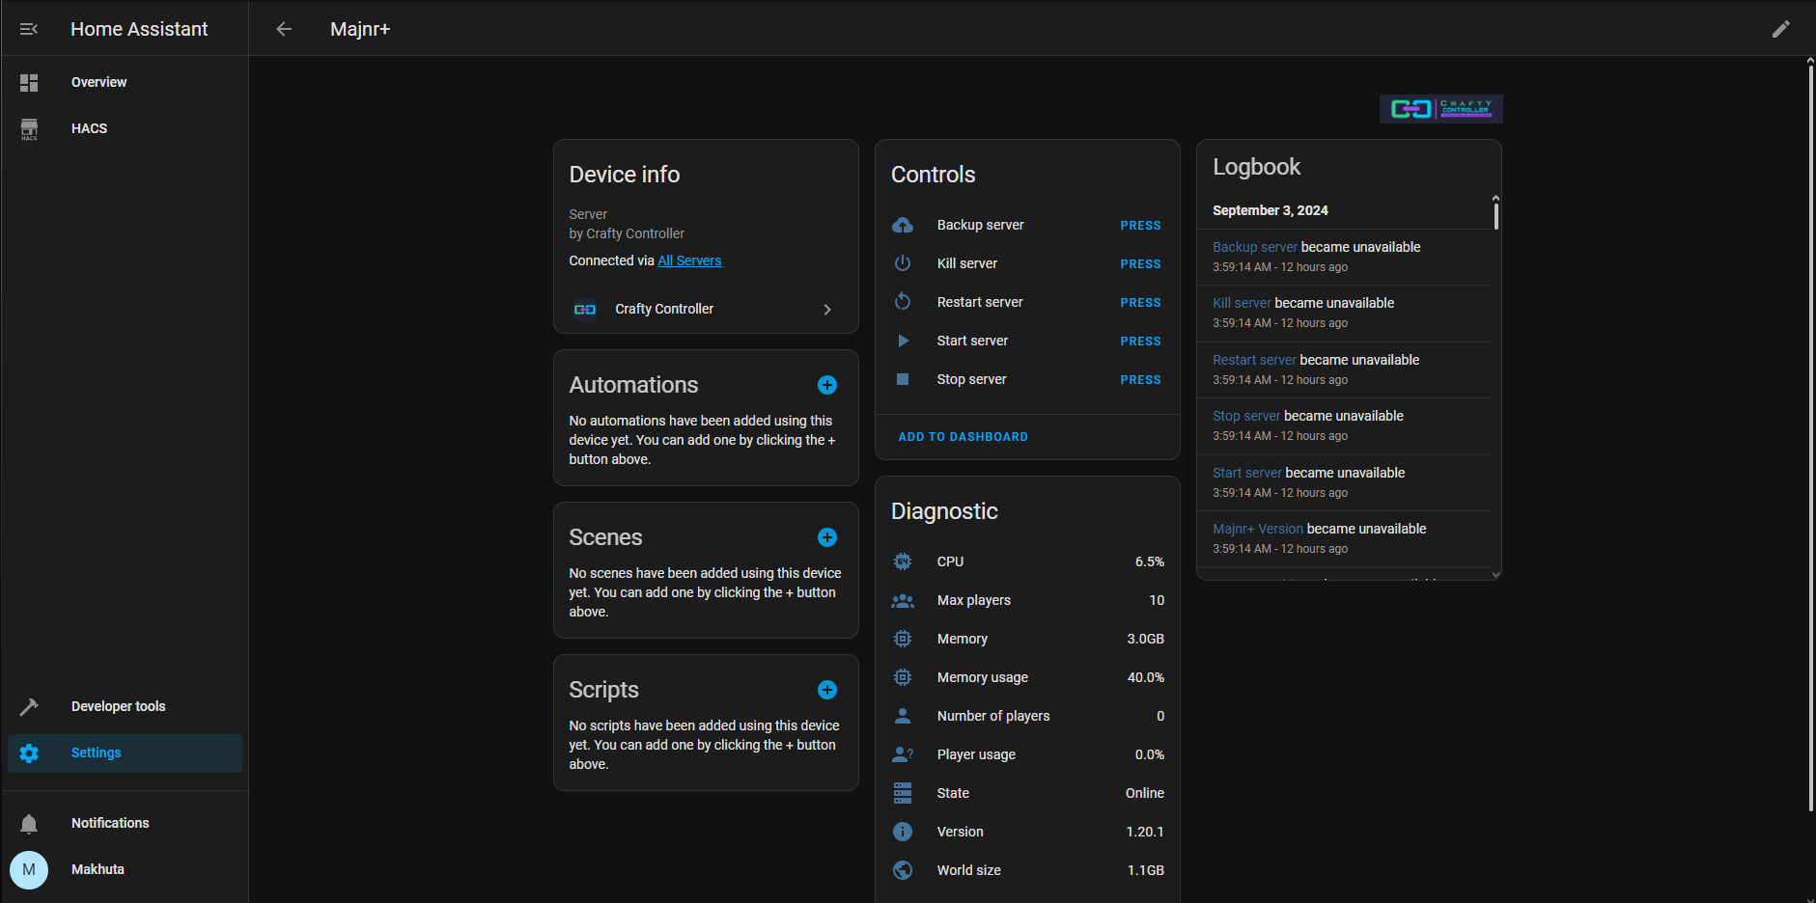Click the Backup server cloud icon
Image resolution: width=1816 pixels, height=903 pixels.
903,225
